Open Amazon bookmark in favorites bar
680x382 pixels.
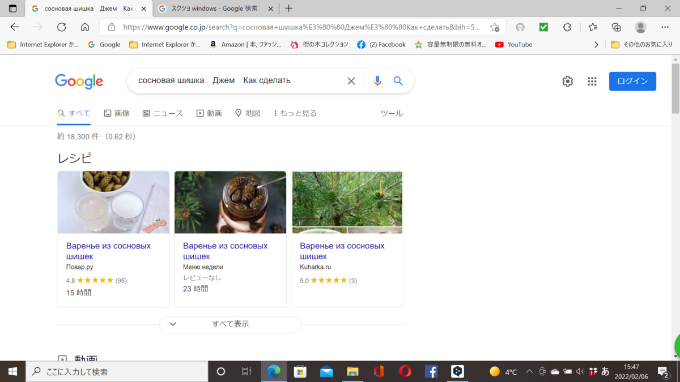click(x=245, y=44)
